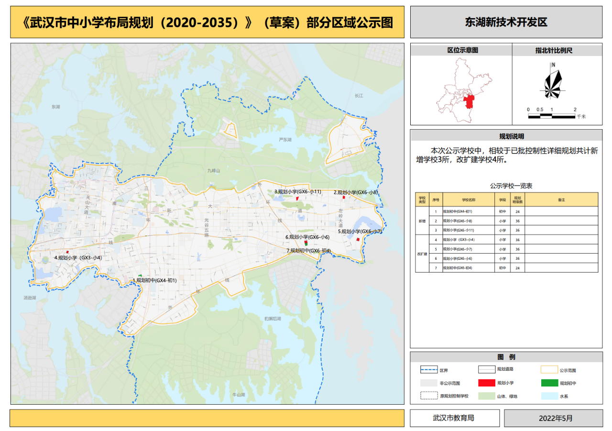Click the red marker under 规划小学(GX6-小8)
The image size is (612, 431).
[344, 197]
